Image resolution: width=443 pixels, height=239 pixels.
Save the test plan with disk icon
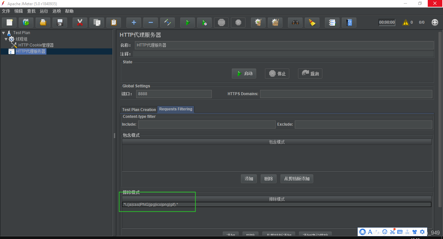pos(60,22)
